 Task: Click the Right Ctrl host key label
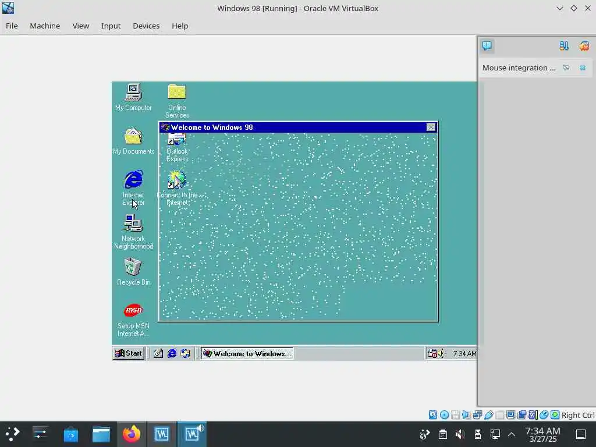578,415
